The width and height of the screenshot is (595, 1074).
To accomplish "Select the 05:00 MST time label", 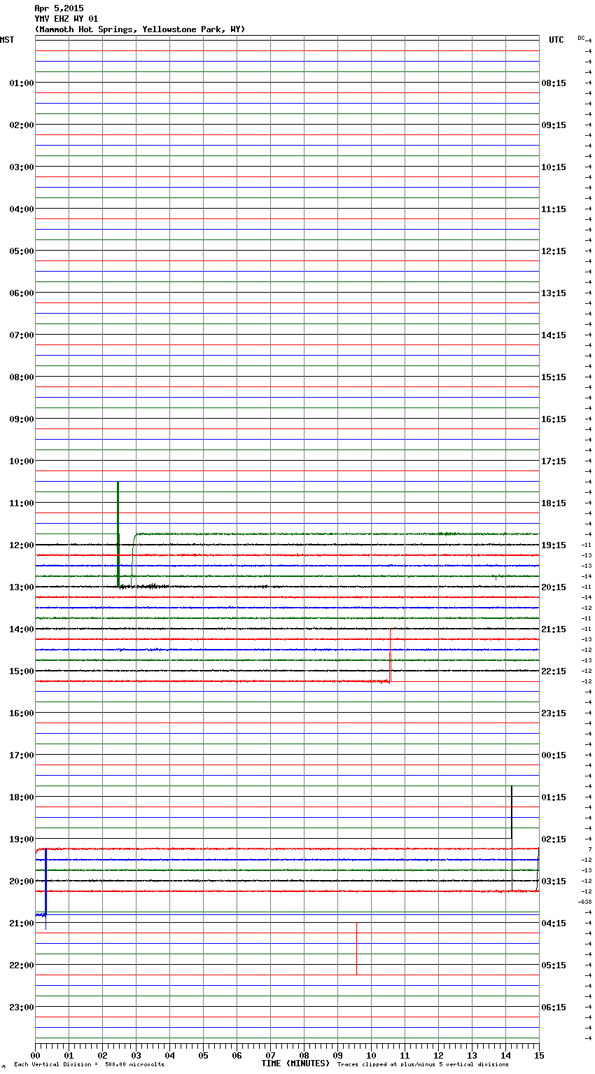I will tap(22, 251).
